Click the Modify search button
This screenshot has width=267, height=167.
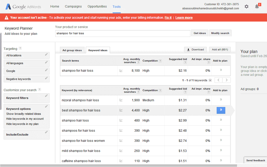[x=220, y=33]
